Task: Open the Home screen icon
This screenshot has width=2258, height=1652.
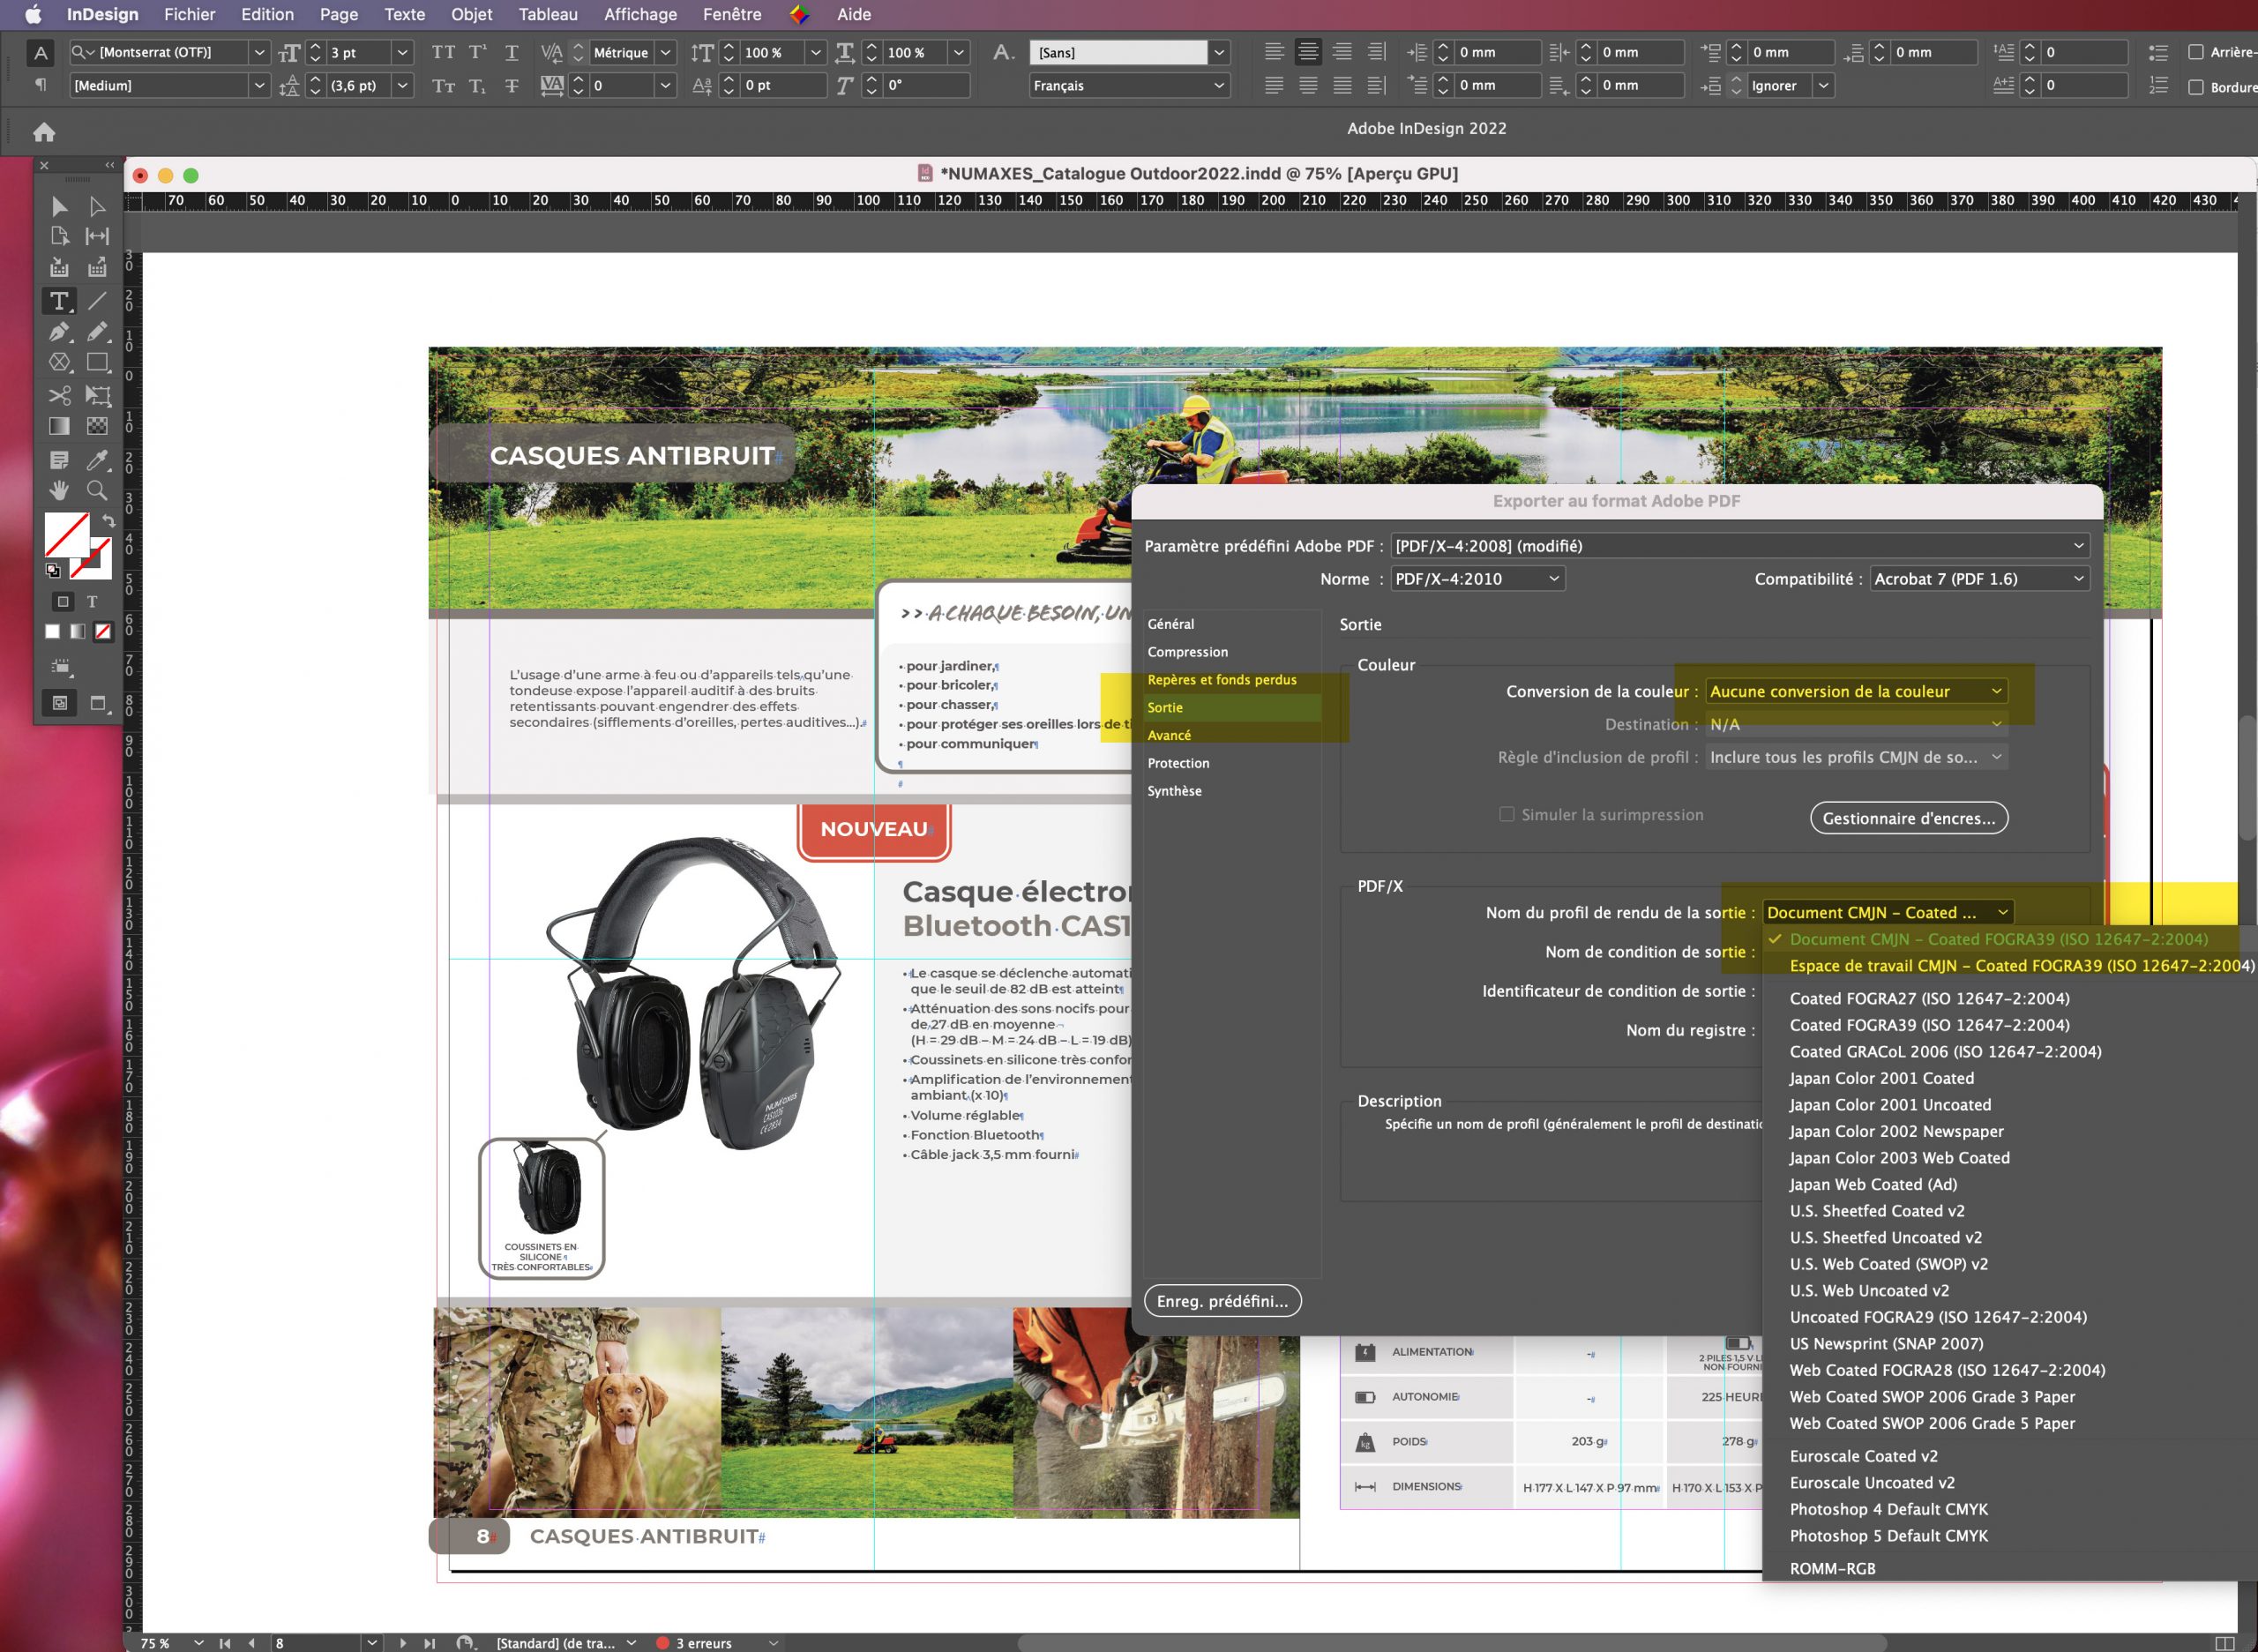Action: (x=44, y=132)
